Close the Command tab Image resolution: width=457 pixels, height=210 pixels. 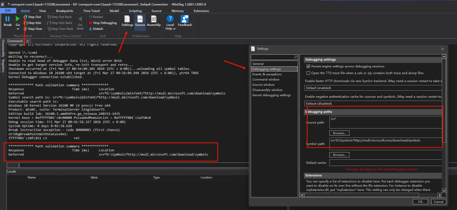(28, 41)
